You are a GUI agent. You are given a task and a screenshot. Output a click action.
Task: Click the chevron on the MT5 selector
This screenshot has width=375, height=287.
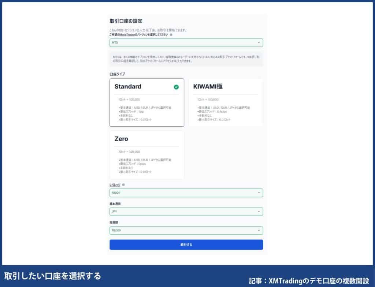point(259,42)
